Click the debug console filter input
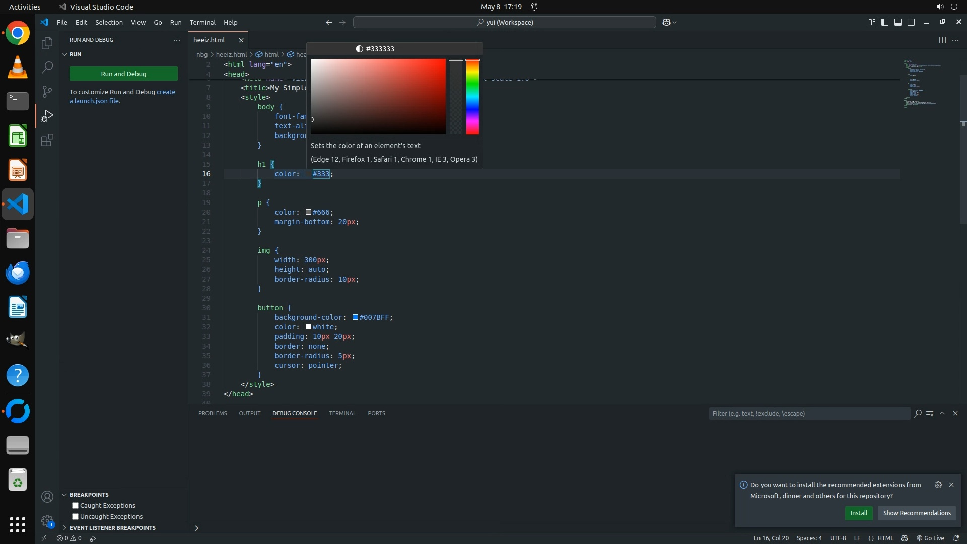The image size is (967, 544). pos(808,413)
